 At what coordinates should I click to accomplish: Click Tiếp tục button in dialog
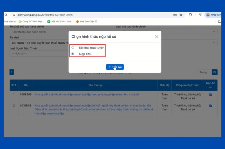click(x=115, y=67)
